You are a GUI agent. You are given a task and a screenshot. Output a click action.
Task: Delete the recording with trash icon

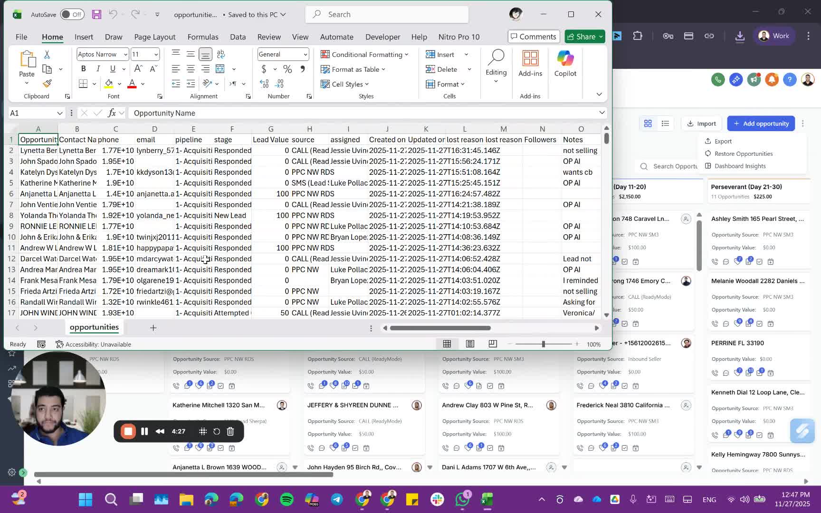(230, 431)
